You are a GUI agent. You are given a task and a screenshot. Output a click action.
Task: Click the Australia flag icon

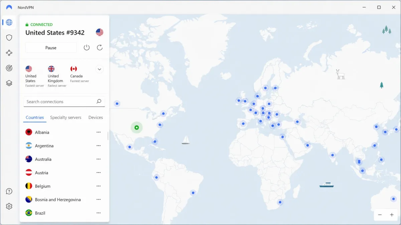pos(29,159)
